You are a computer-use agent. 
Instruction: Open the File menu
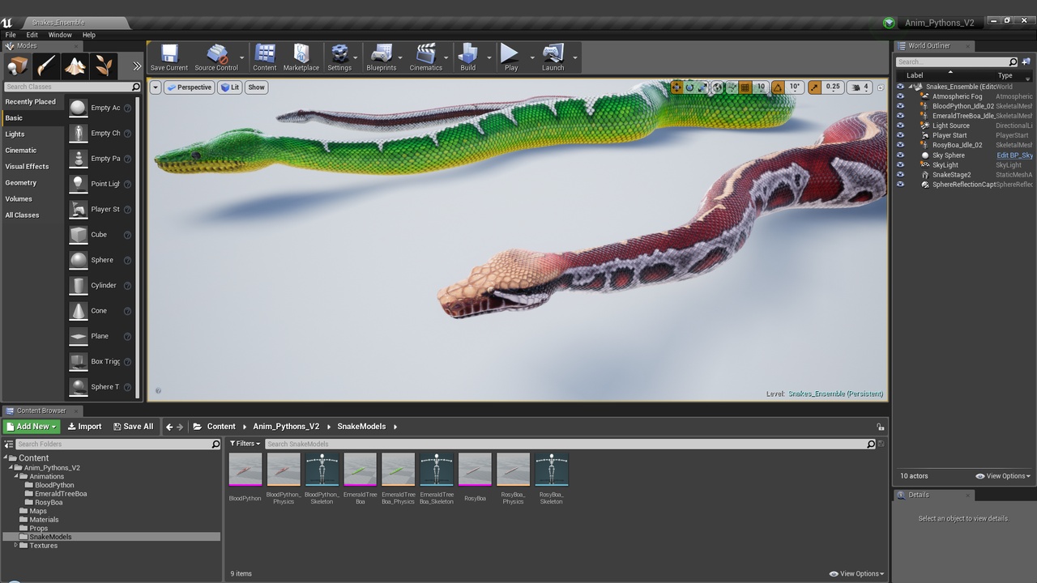[11, 35]
